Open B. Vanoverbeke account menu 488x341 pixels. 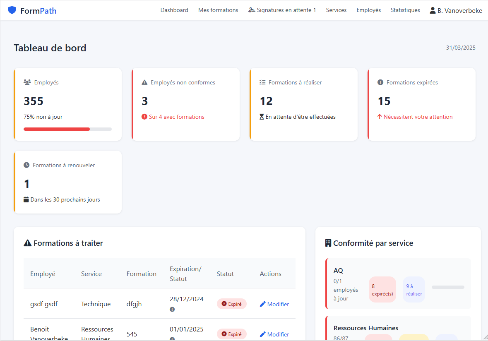pos(456,11)
